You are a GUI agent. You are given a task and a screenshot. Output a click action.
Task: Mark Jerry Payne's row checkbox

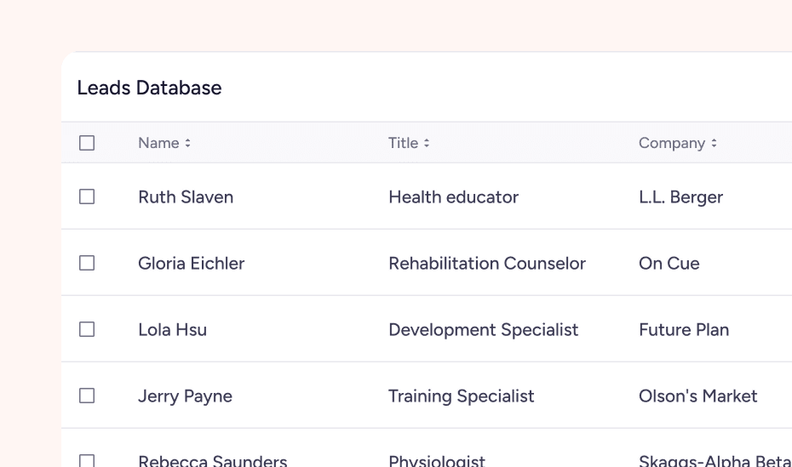click(x=87, y=396)
